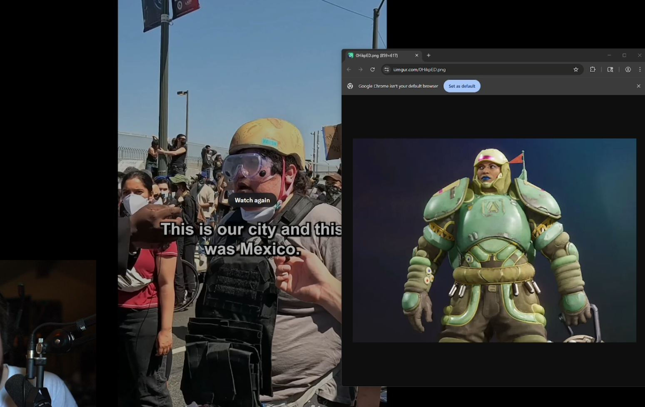
Task: Click the "Google Chrome isn't your default browser" text
Action: [x=398, y=86]
